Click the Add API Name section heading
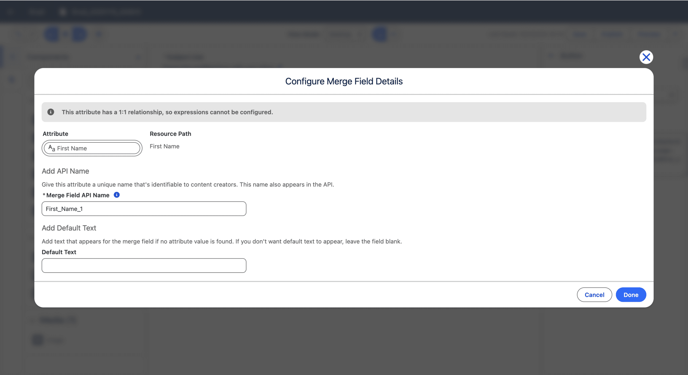The width and height of the screenshot is (688, 375). (65, 171)
